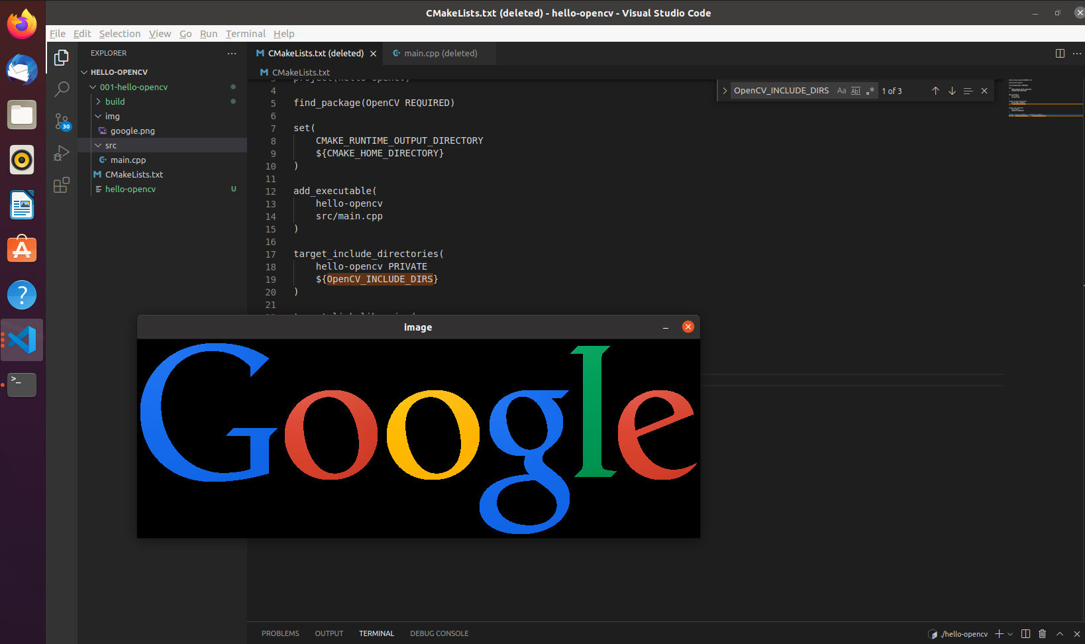
Task: Switch to main.cpp (deleted) tab
Action: coord(440,53)
